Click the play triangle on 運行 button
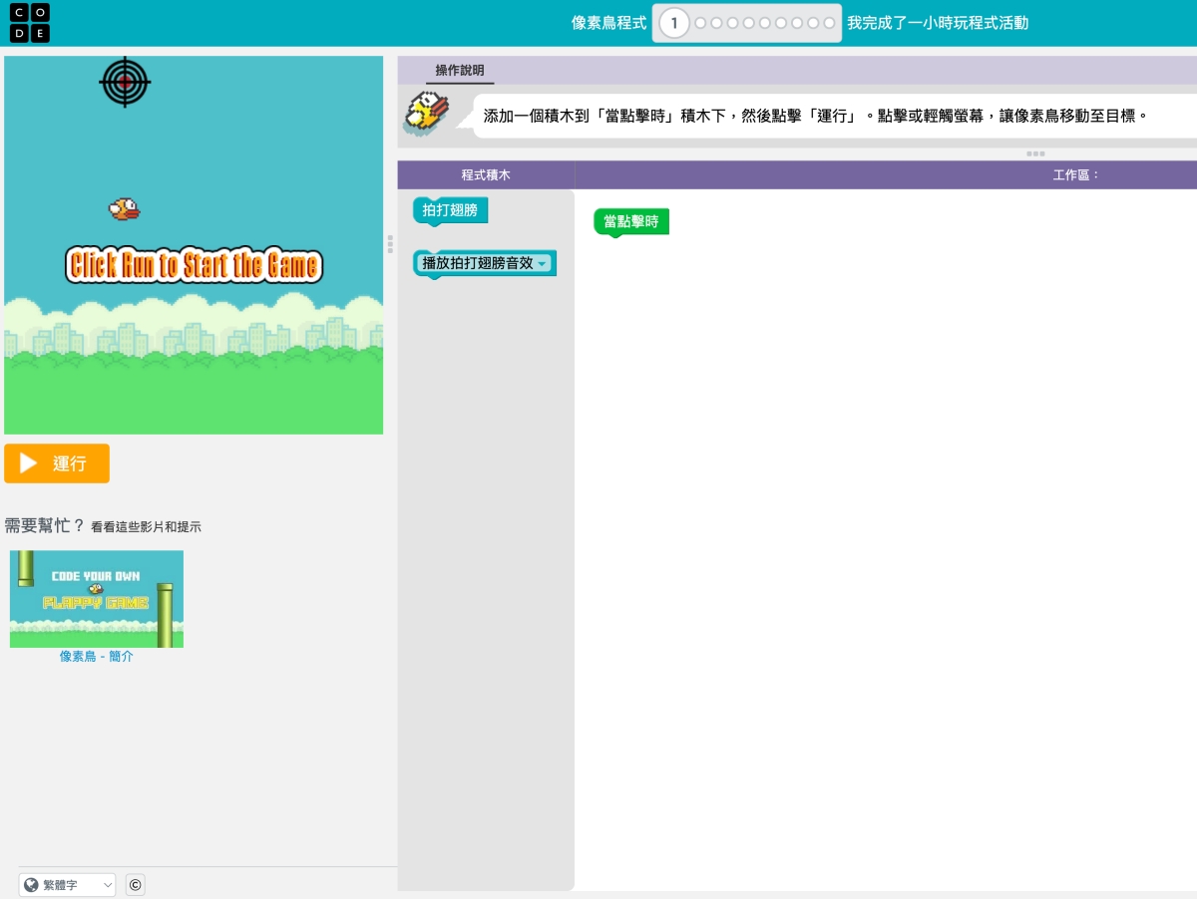The height and width of the screenshot is (899, 1197). [x=29, y=463]
